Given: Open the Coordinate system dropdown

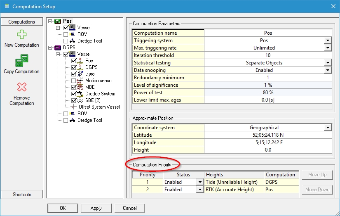Looking at the screenshot, I should point(327,128).
